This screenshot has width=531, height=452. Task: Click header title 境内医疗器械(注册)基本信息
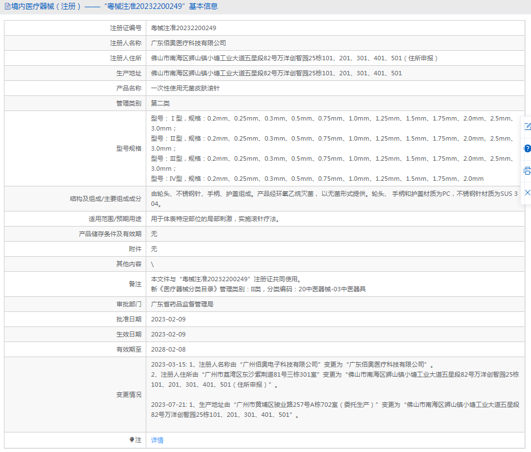(x=114, y=7)
